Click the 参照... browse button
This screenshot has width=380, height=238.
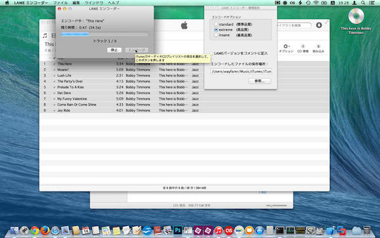[x=260, y=81]
